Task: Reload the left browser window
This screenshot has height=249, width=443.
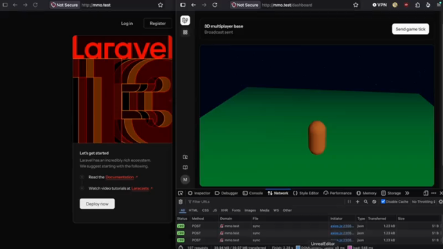Action: pos(35,5)
